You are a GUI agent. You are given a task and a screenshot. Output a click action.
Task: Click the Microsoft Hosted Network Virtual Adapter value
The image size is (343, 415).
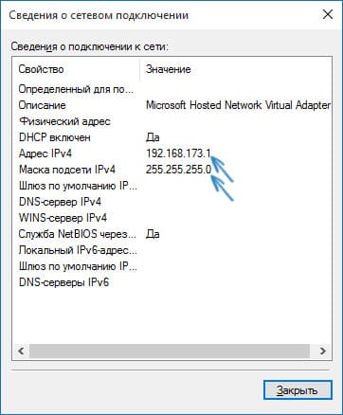239,105
